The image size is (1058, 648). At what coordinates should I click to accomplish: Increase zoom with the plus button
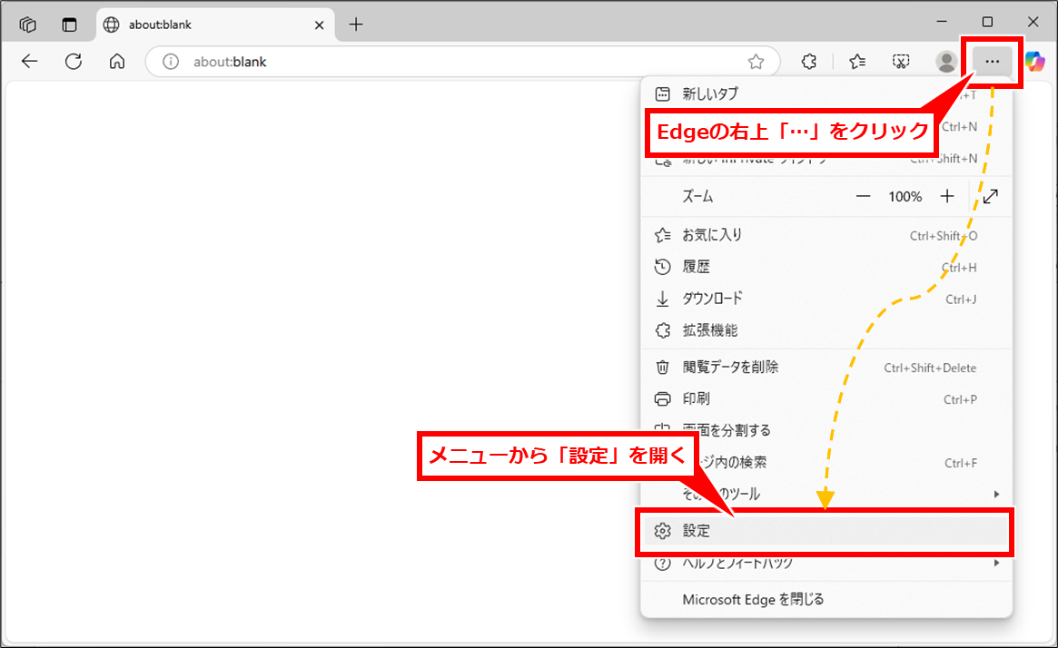[x=947, y=196]
